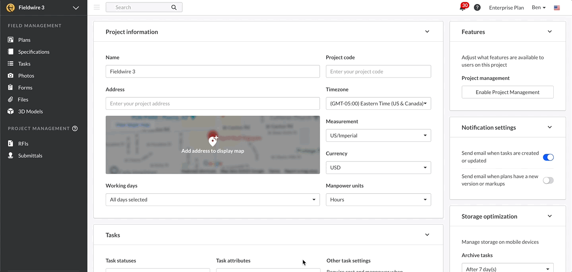Click inside the Project code field
The height and width of the screenshot is (272, 572).
(x=378, y=71)
